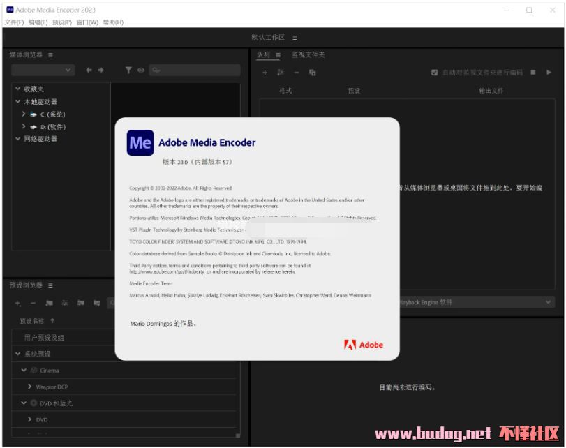Click the 格式 column header

[x=285, y=91]
